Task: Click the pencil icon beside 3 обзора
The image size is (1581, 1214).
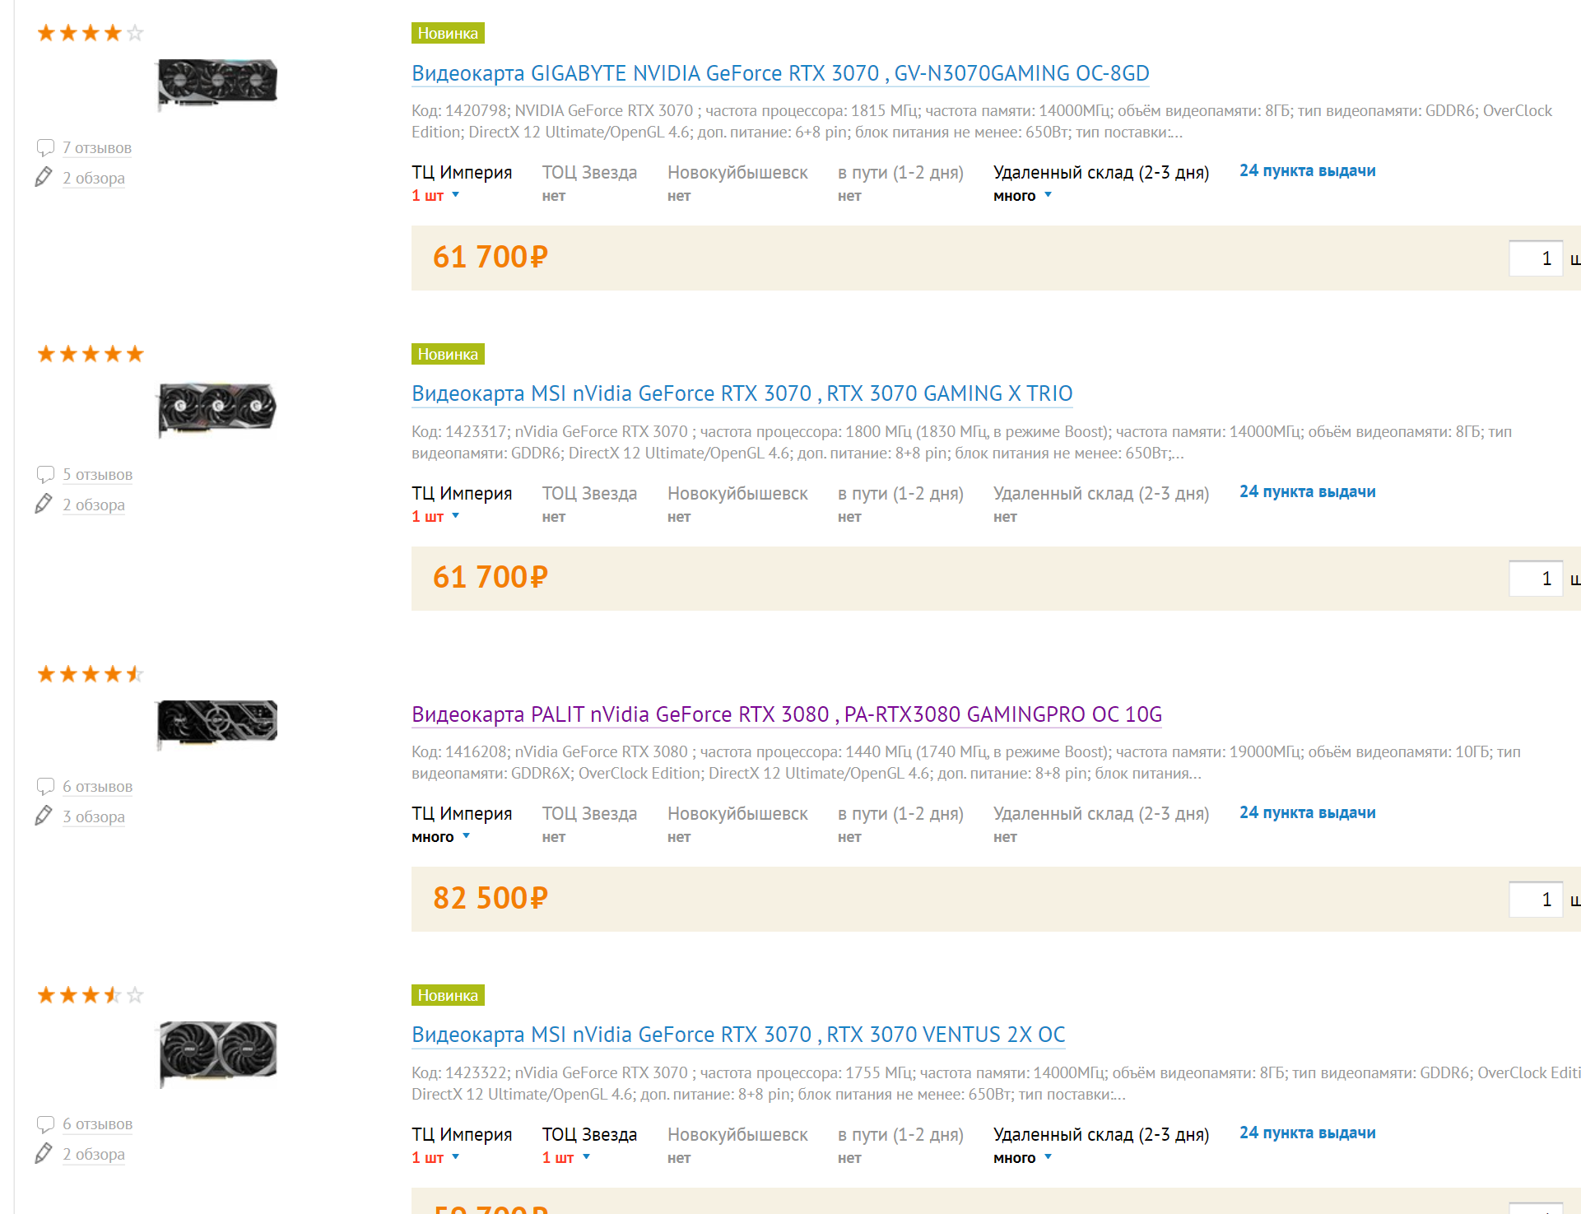Action: click(x=44, y=816)
